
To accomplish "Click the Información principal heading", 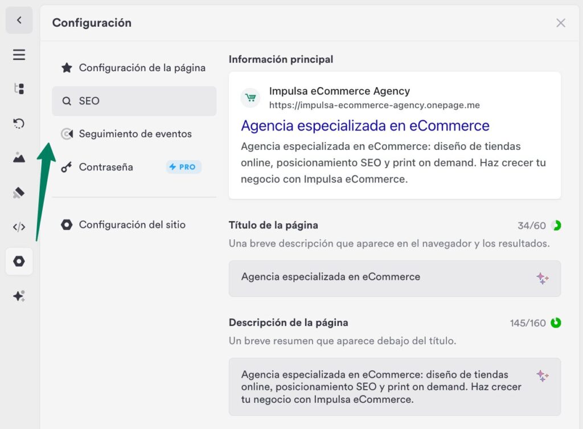I will pos(281,59).
